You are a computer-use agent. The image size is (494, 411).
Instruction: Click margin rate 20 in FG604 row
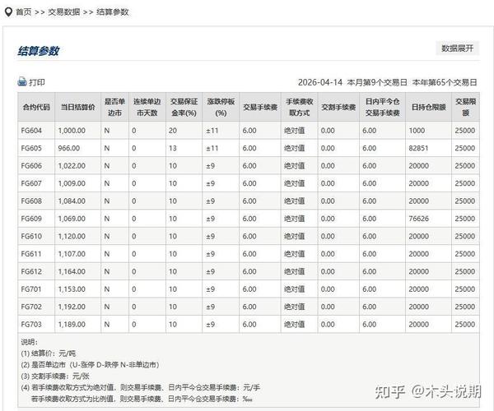click(x=173, y=131)
